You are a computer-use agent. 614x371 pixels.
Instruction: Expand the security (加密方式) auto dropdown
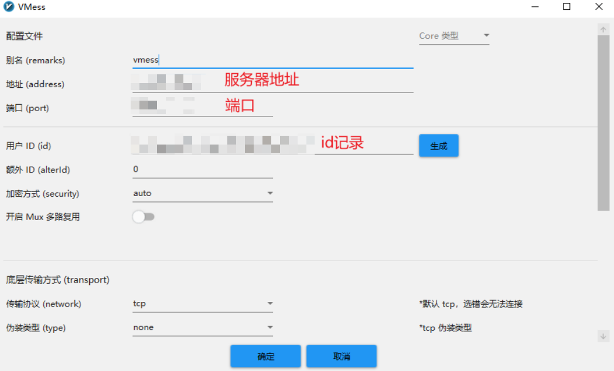(x=203, y=193)
